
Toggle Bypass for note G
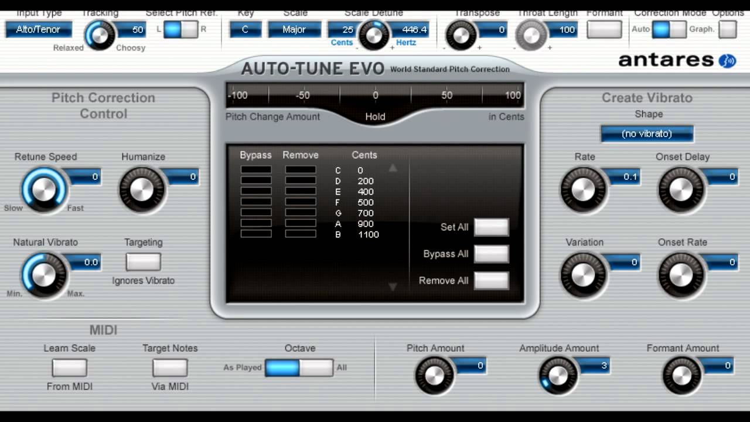(256, 212)
